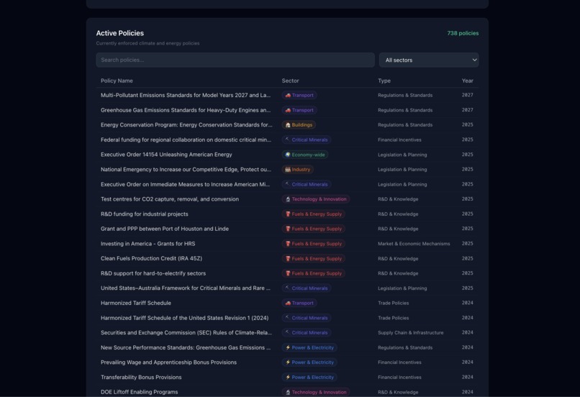Screen dimensions: 580x397
Task: Click Critical Minerals tag on Tariff Schedule Revision 1 row
Action: [307, 318]
